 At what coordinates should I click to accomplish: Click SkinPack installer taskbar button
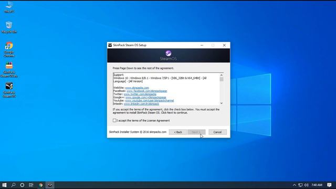50,185
